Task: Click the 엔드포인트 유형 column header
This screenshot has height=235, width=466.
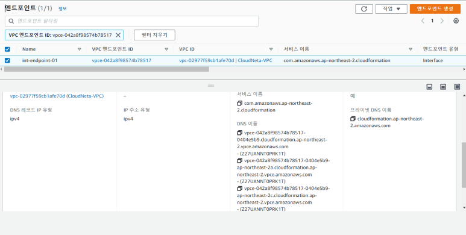Action: tap(441, 49)
